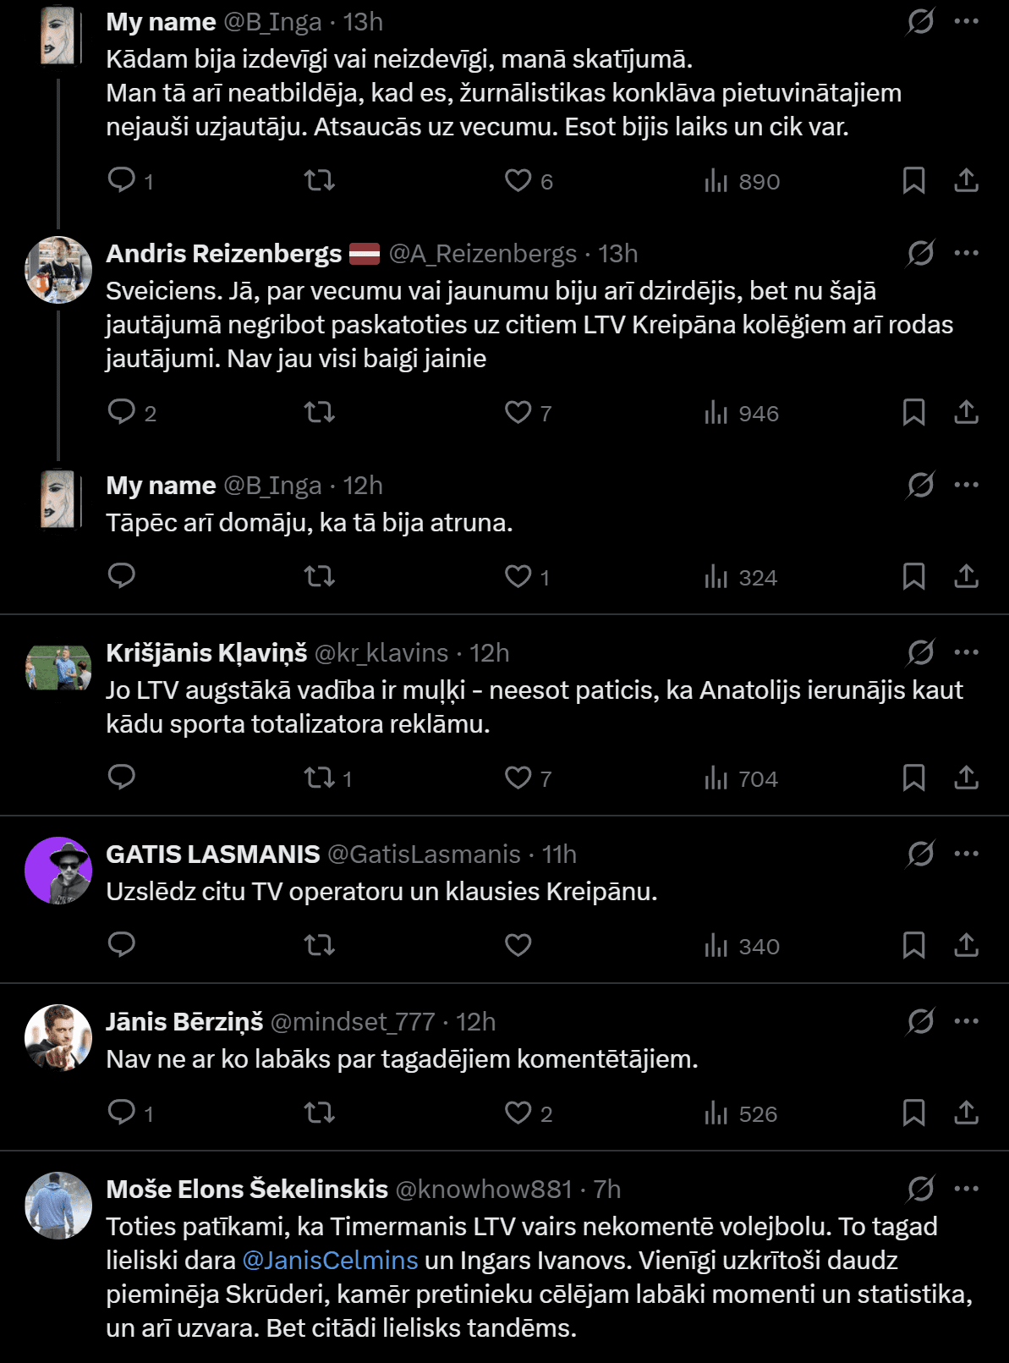Bookmark Andris Reizenbergs' tweet

click(x=913, y=412)
